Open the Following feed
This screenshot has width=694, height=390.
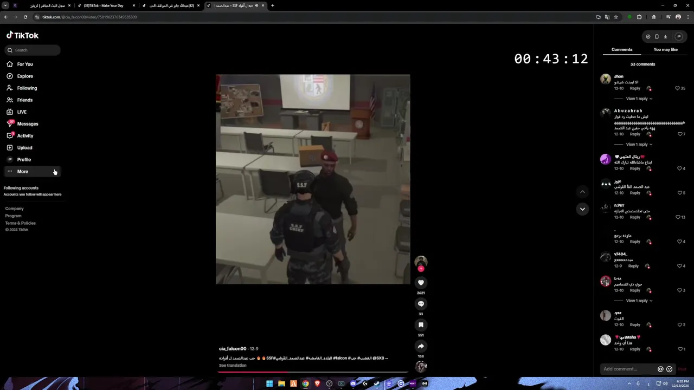(x=27, y=88)
